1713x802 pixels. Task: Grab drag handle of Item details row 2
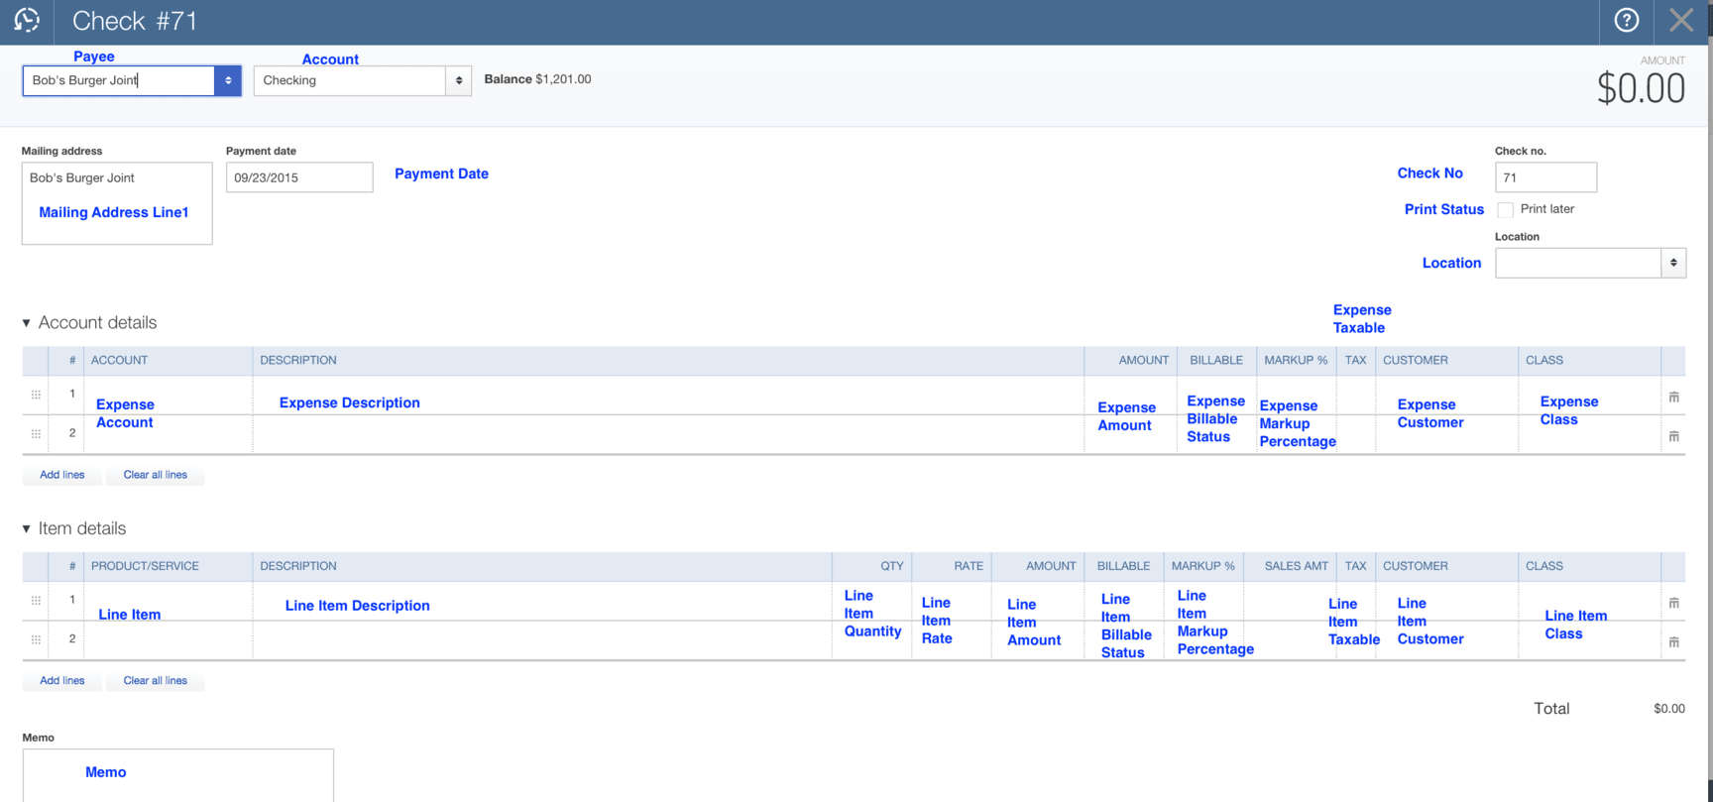pyautogui.click(x=36, y=640)
